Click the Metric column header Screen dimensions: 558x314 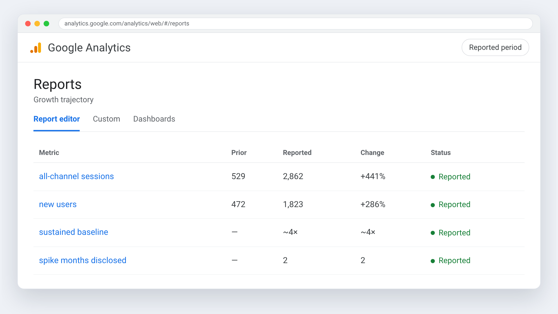tap(49, 153)
